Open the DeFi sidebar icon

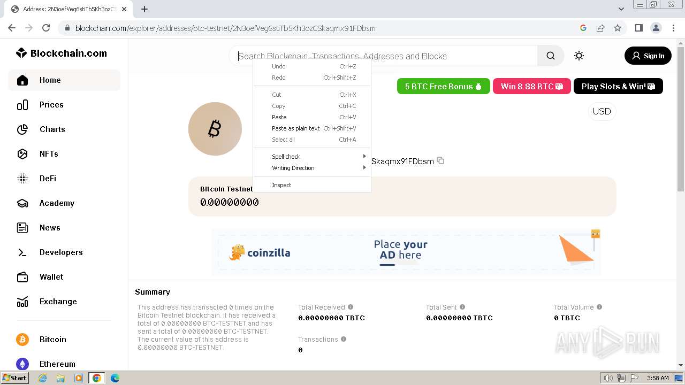(22, 179)
